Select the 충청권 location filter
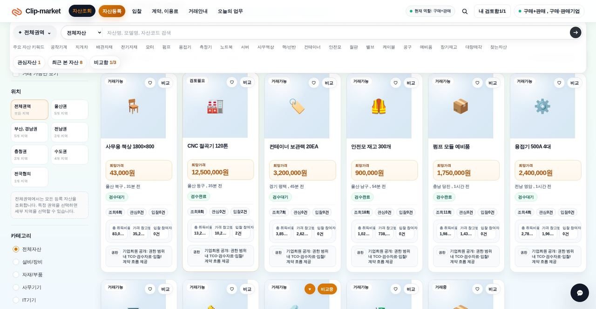Image resolution: width=596 pixels, height=309 pixels. coord(29,154)
